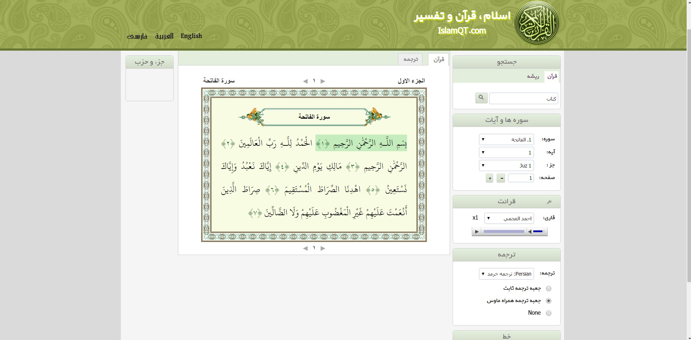Viewport: 691px width, 340px height.
Task: Switch language to فارسی
Action: [137, 36]
